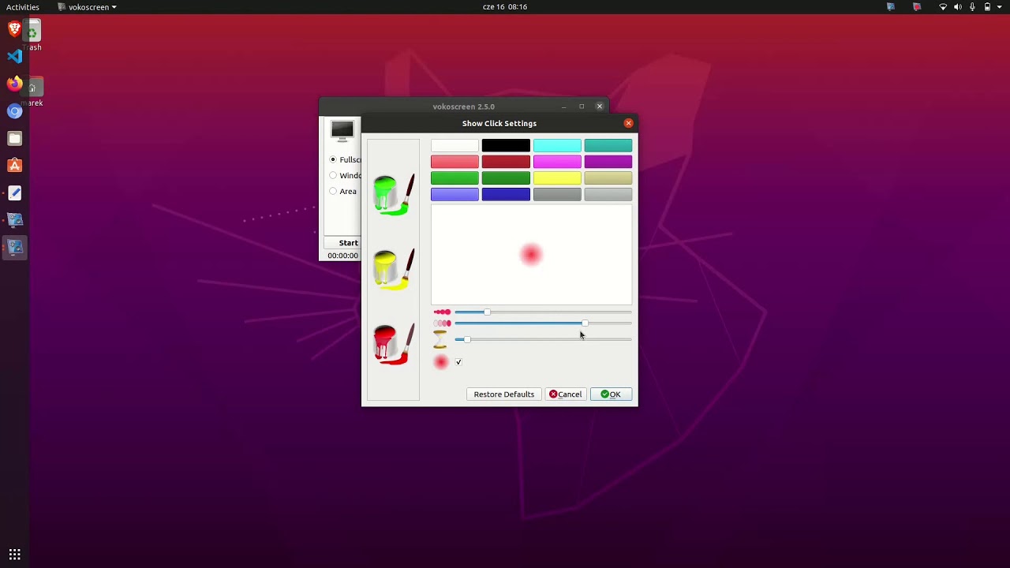The image size is (1010, 568).
Task: Open Brave browser from the dock
Action: click(x=14, y=29)
